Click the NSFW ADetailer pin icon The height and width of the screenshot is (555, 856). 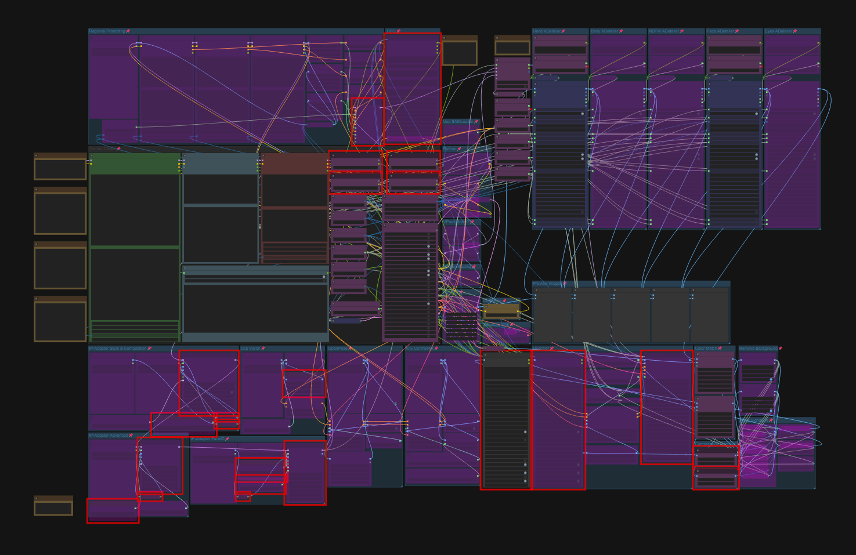tap(682, 31)
